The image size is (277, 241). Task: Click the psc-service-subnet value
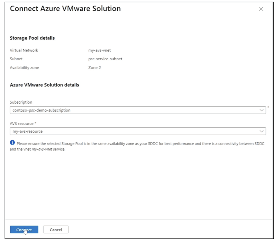105,59
